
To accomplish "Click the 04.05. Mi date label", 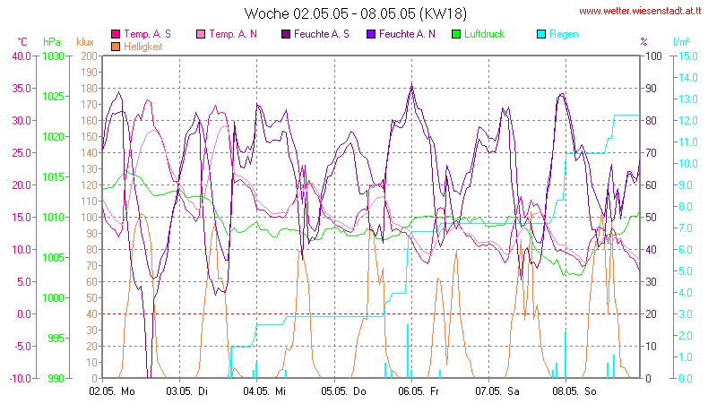I will (264, 391).
